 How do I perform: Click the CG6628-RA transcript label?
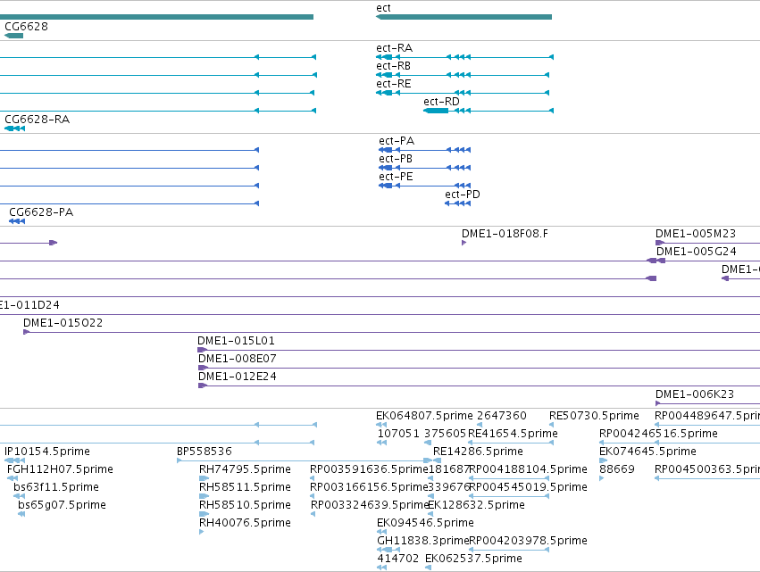38,120
